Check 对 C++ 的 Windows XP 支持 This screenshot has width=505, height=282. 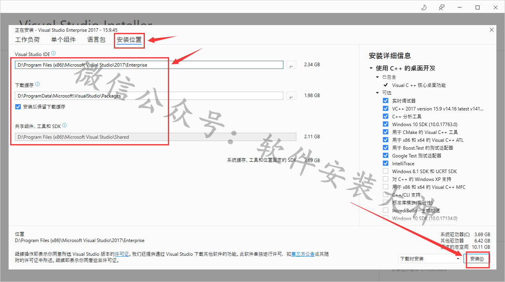pyautogui.click(x=386, y=179)
